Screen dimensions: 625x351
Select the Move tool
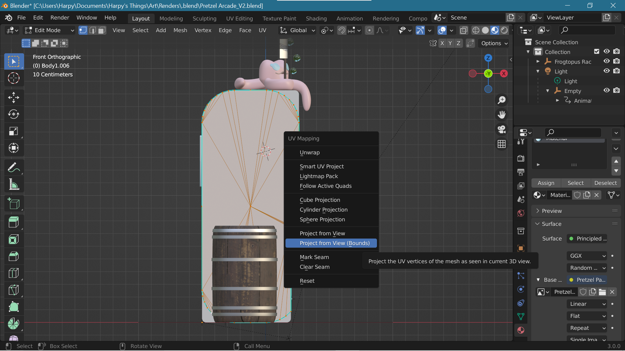coord(14,97)
